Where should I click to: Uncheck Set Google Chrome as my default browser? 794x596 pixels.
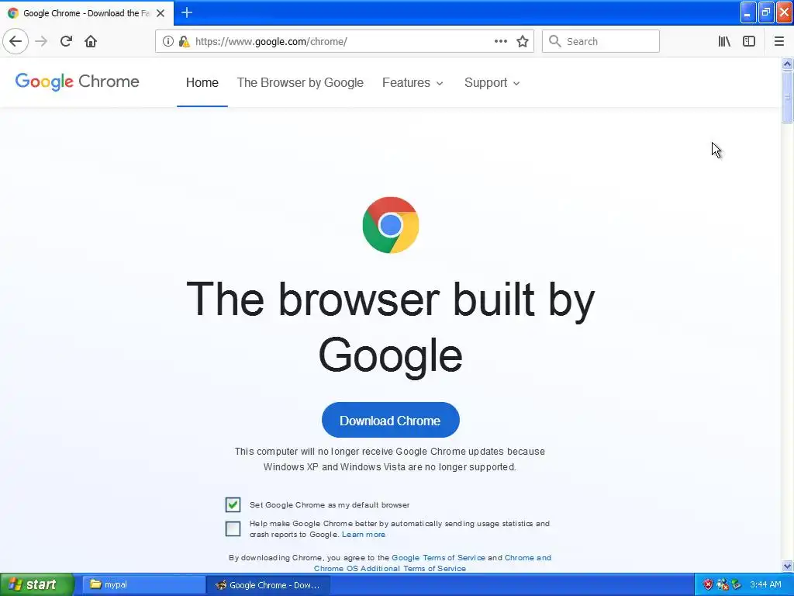(233, 504)
